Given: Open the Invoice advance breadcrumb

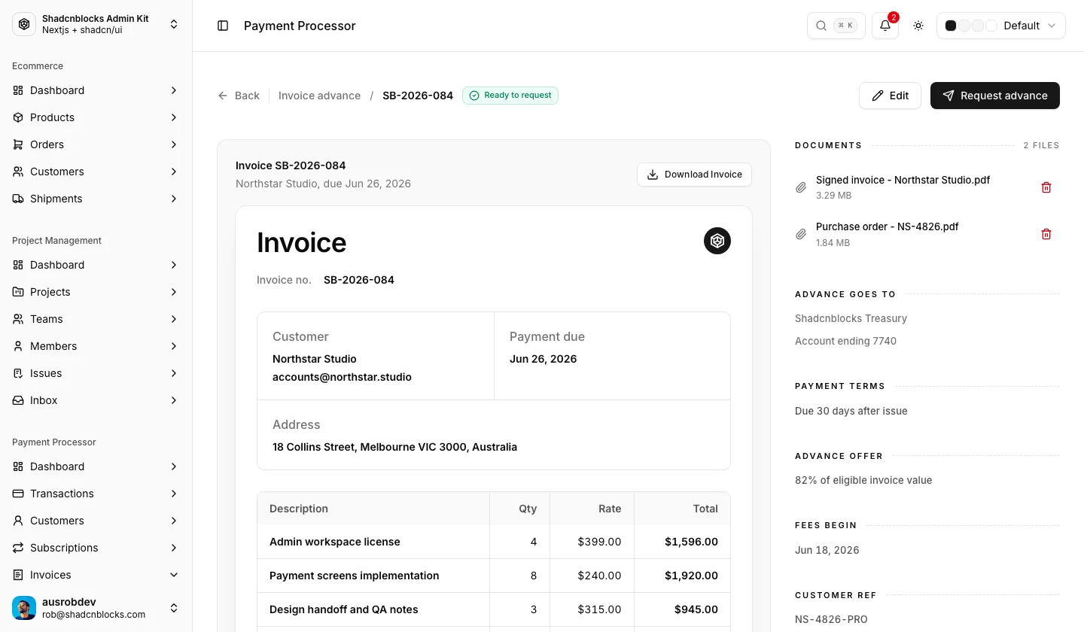Looking at the screenshot, I should [x=319, y=96].
